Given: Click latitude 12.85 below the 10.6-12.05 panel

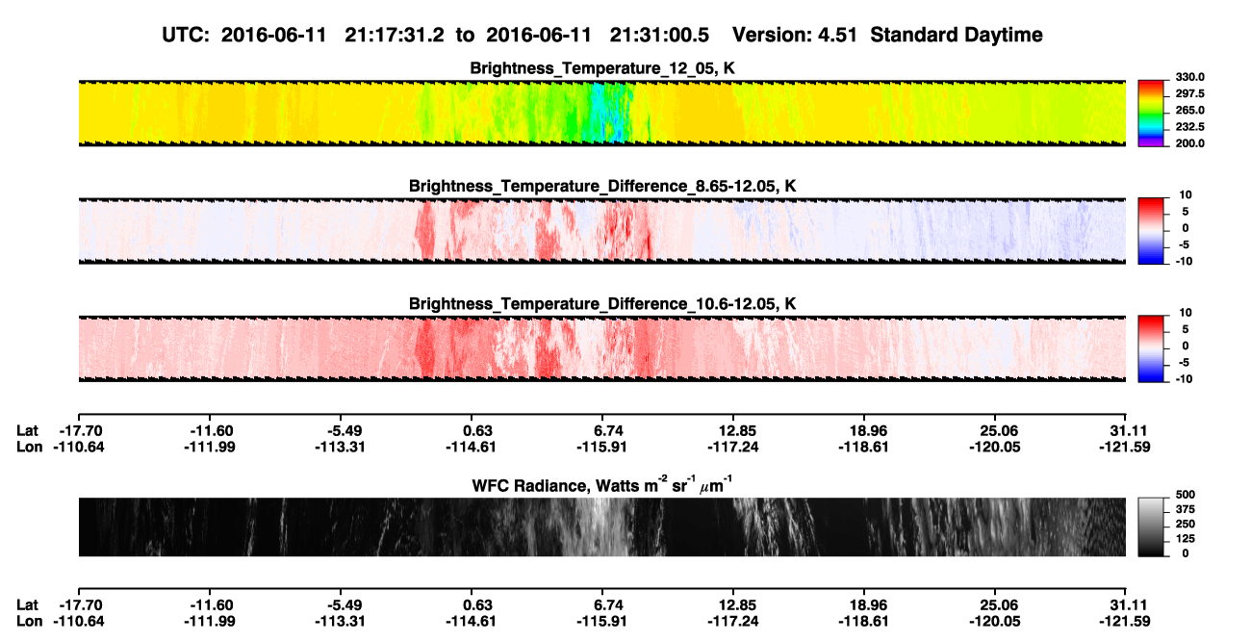Looking at the screenshot, I should pos(734,430).
